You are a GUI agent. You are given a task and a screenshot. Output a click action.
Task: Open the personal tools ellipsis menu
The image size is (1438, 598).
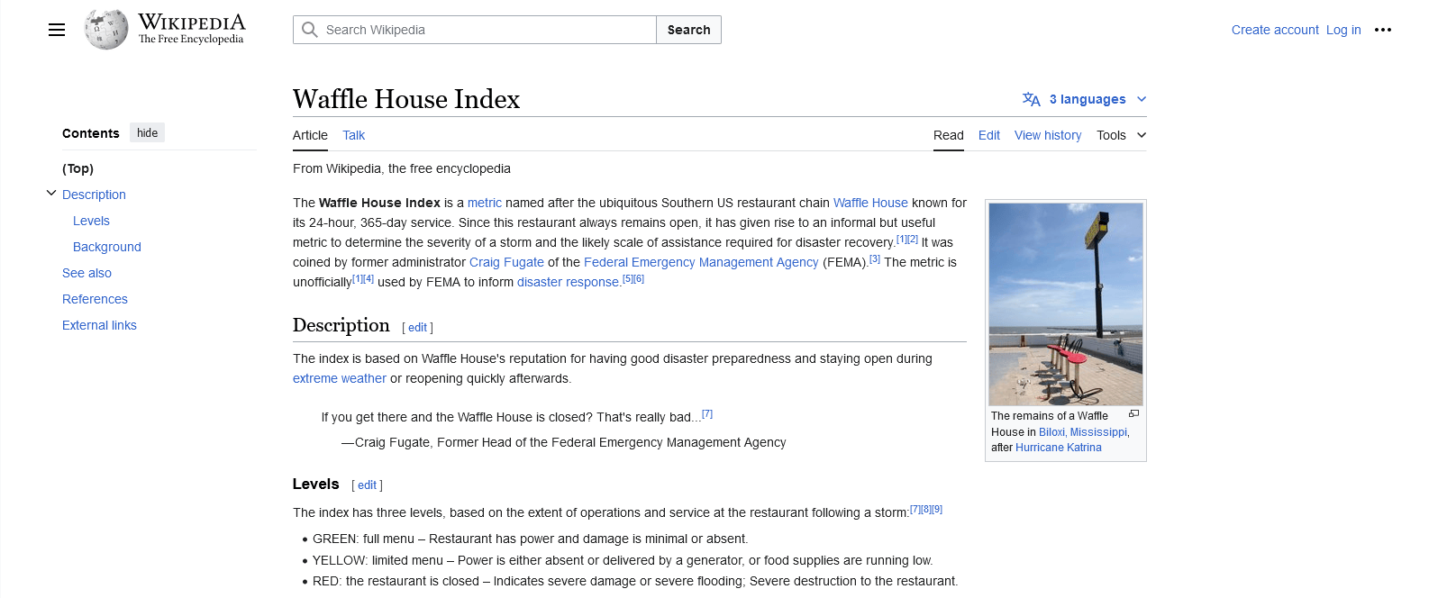(x=1383, y=30)
